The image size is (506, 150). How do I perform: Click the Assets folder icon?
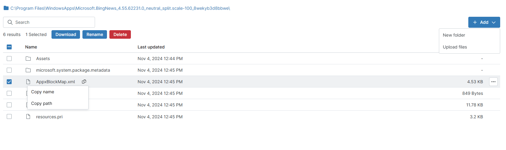[28, 59]
